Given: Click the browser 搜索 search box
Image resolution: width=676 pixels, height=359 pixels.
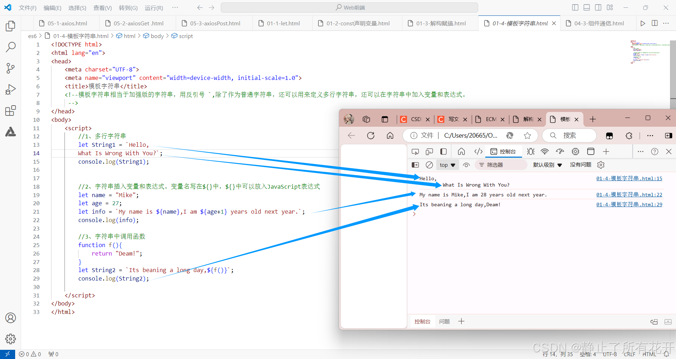Looking at the screenshot, I should (569, 136).
